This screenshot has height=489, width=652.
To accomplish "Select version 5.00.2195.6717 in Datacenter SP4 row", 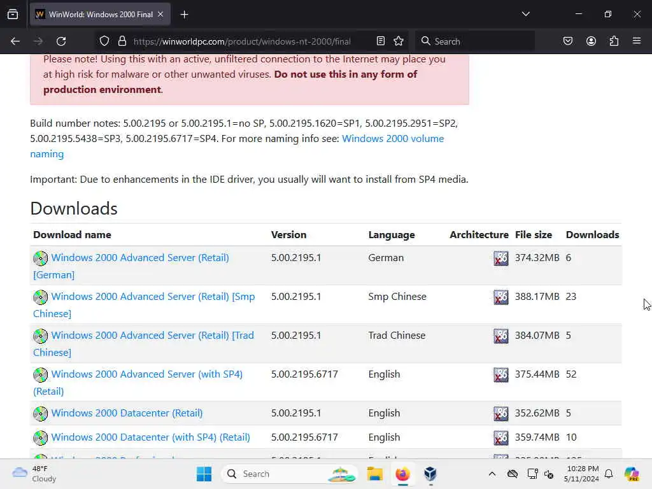I will click(x=304, y=437).
